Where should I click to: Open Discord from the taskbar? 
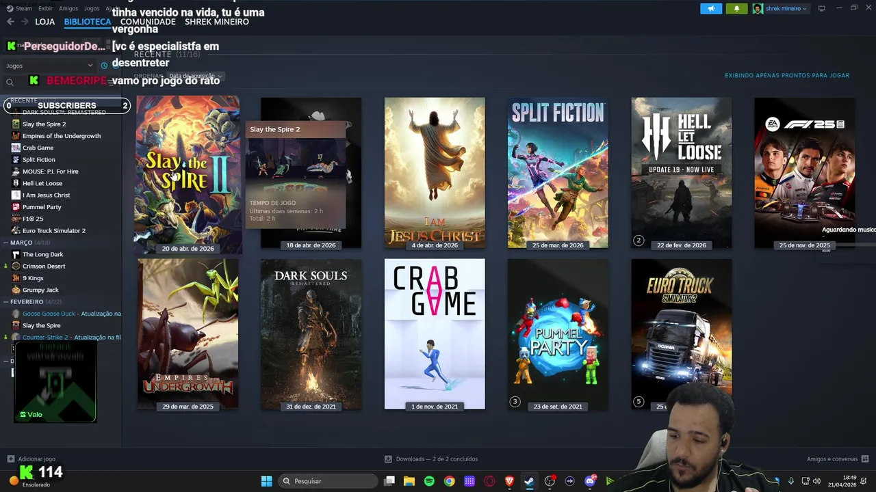(590, 481)
